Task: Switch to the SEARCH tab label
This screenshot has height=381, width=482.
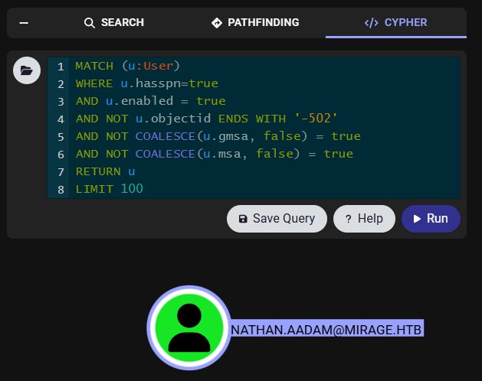Action: pyautogui.click(x=123, y=23)
